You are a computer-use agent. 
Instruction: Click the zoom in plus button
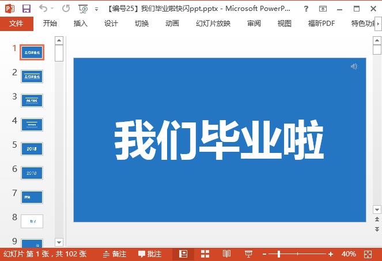[331, 254]
